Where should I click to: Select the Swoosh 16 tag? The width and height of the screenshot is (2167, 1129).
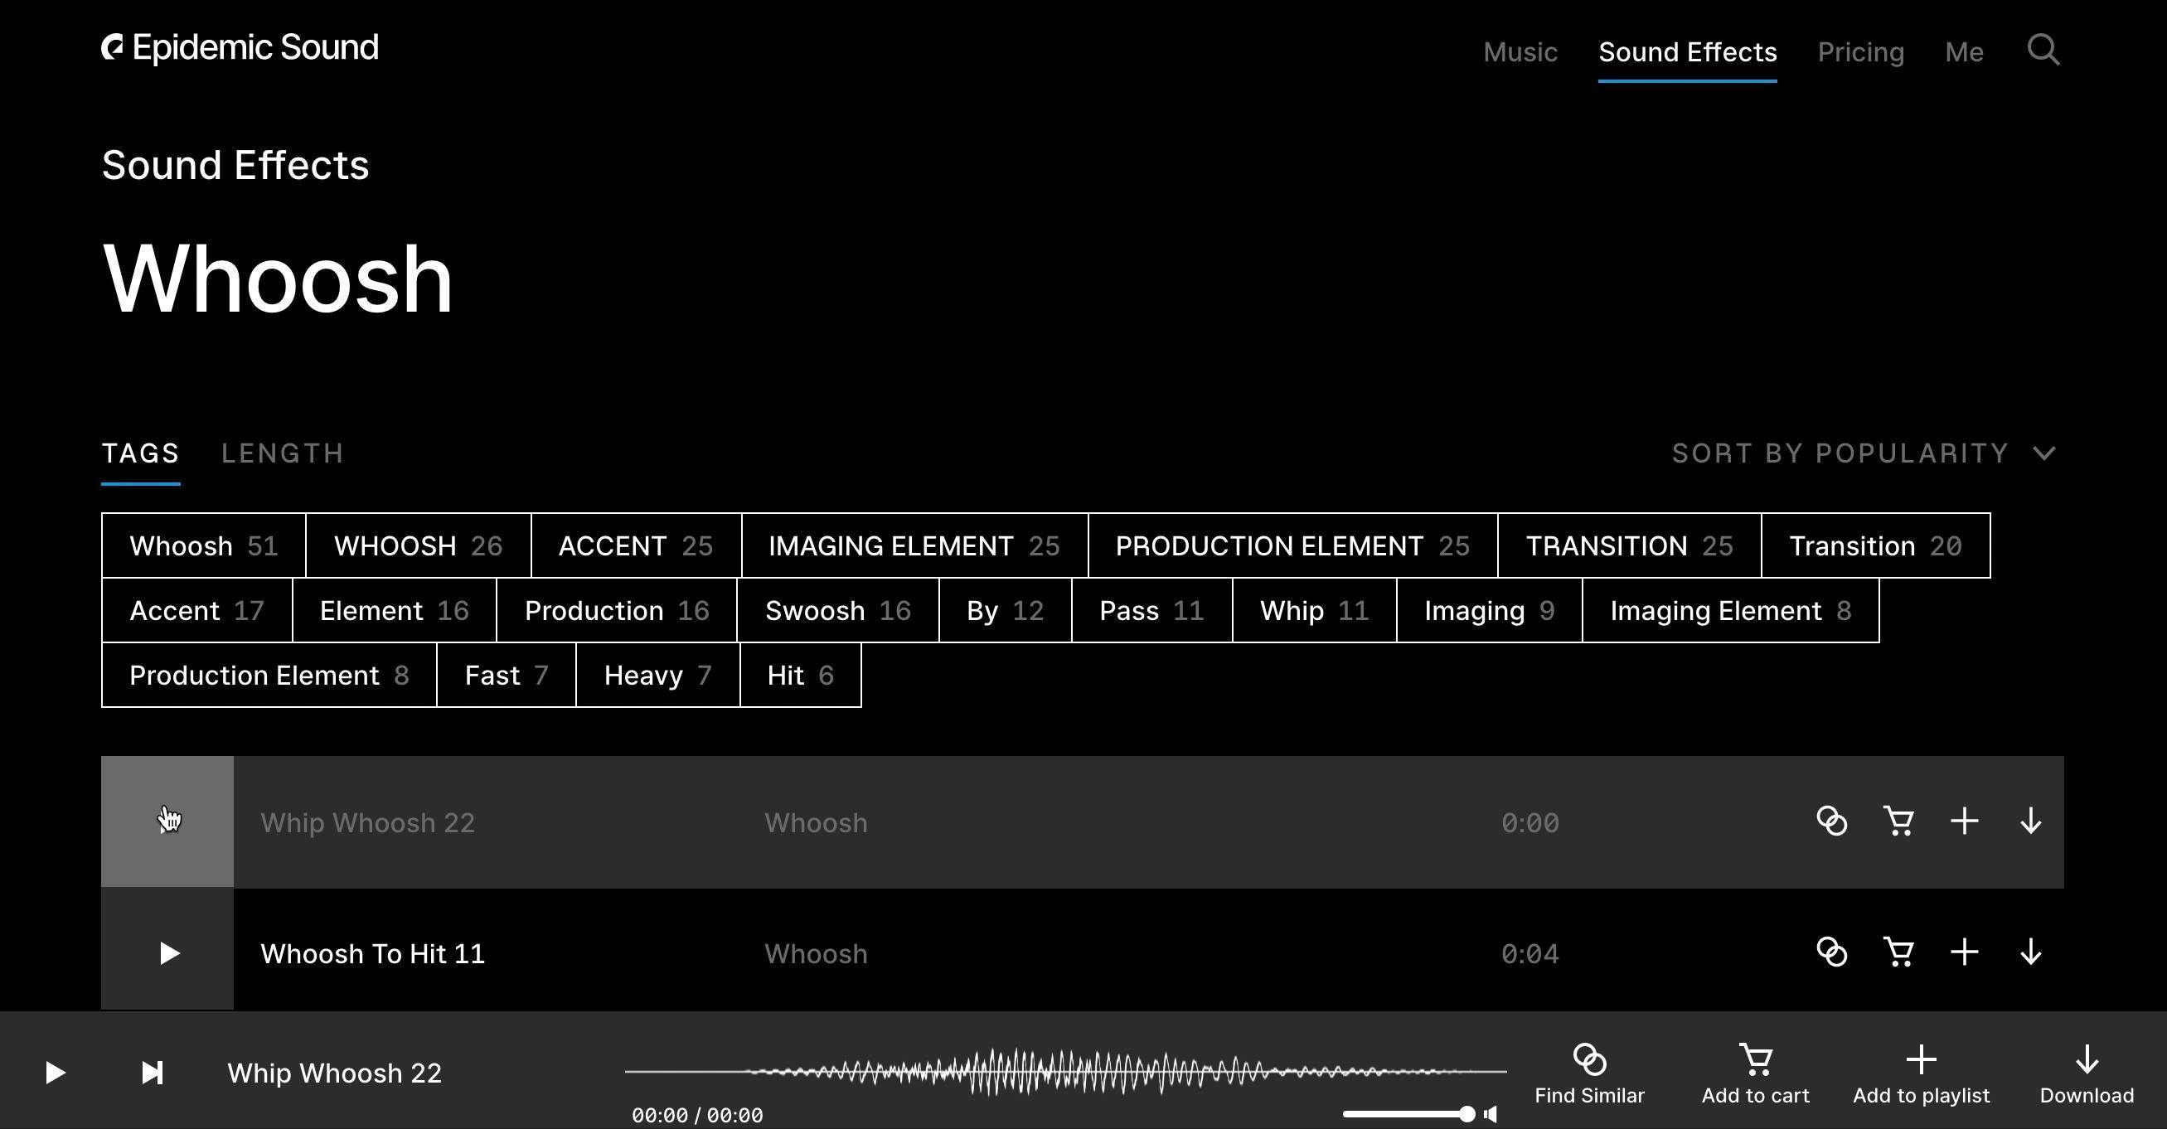[x=838, y=610]
